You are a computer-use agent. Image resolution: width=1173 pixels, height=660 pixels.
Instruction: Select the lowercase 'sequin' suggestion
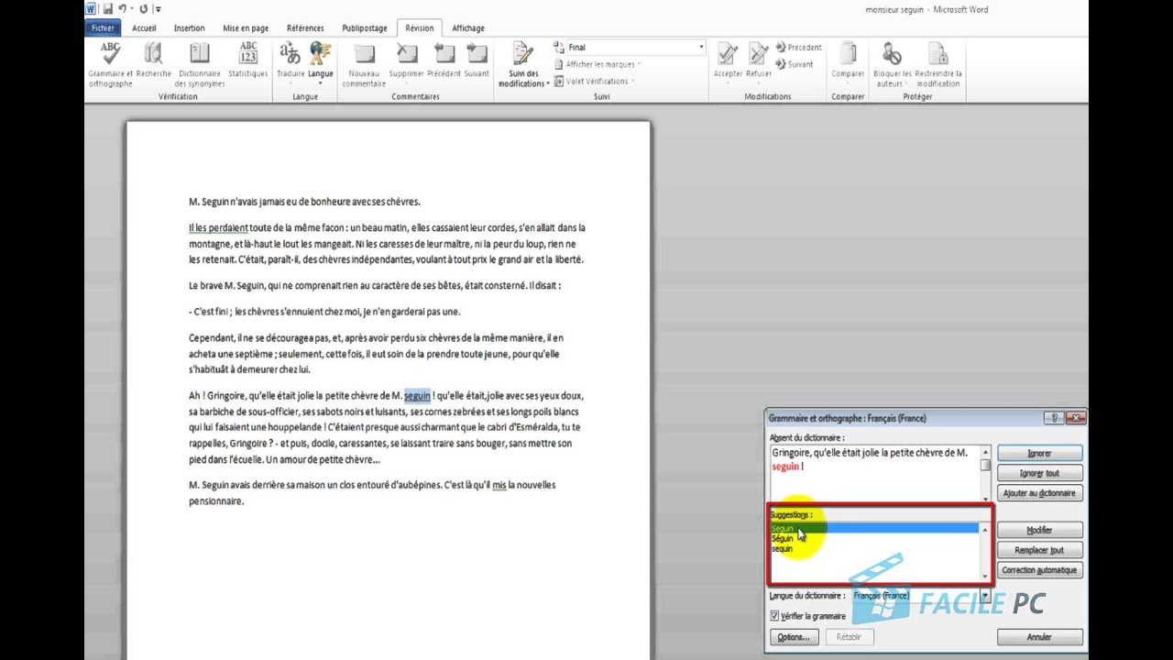782,549
